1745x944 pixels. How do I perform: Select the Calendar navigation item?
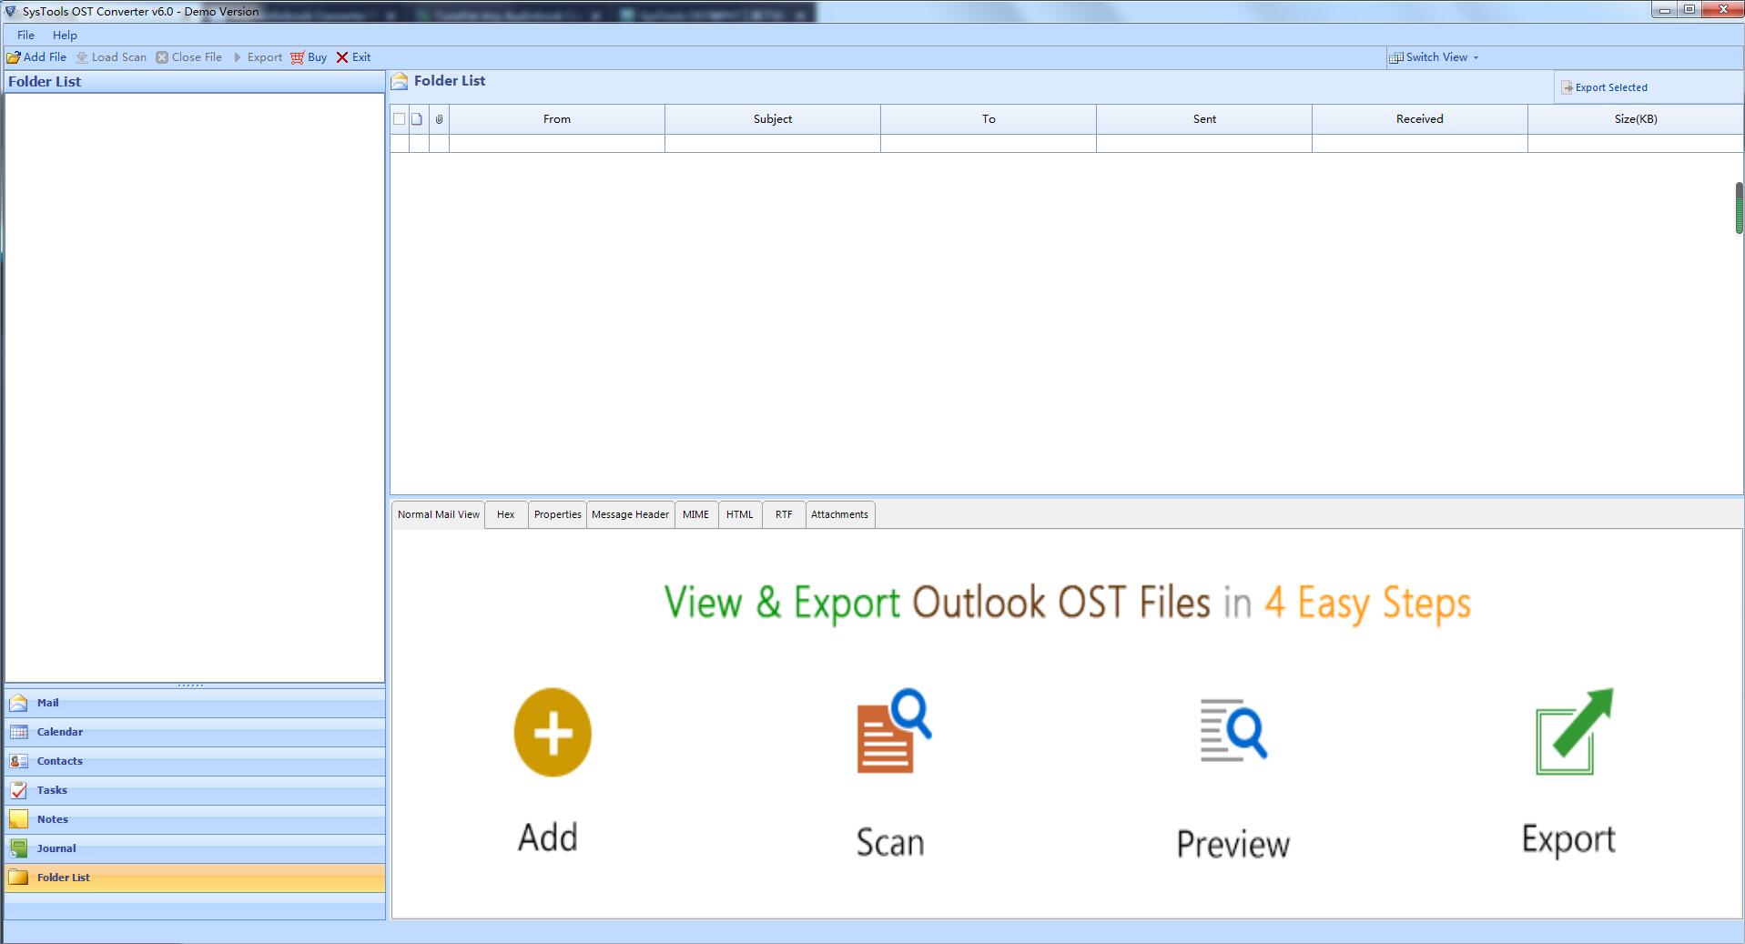(195, 732)
